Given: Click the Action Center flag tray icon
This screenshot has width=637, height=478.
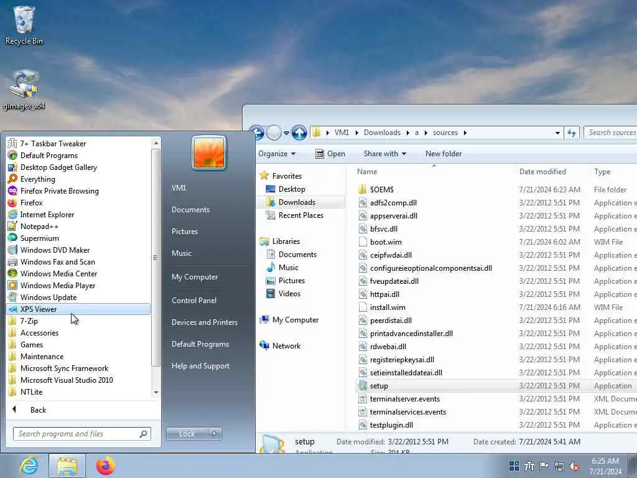Looking at the screenshot, I should [544, 466].
